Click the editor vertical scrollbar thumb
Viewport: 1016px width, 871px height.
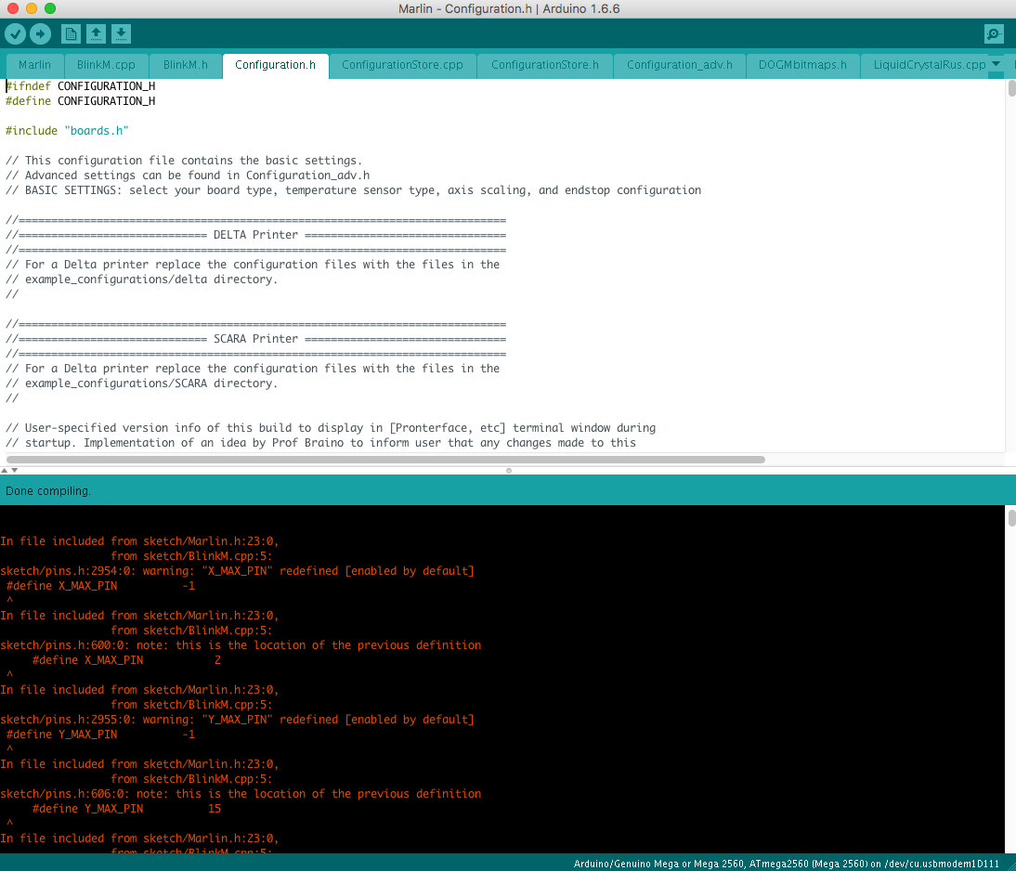pyautogui.click(x=1011, y=88)
